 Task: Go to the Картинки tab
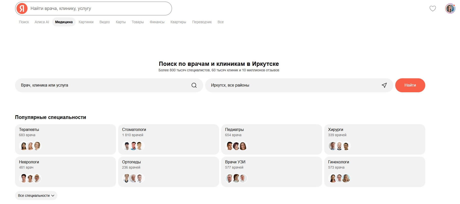pos(86,22)
